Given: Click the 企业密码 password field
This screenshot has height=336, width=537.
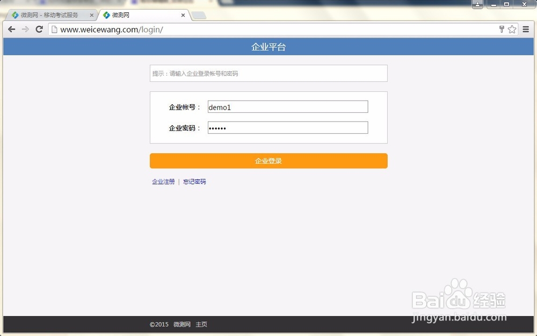Looking at the screenshot, I should point(287,127).
